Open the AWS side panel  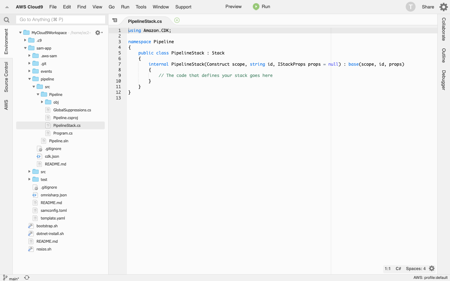[x=6, y=105]
